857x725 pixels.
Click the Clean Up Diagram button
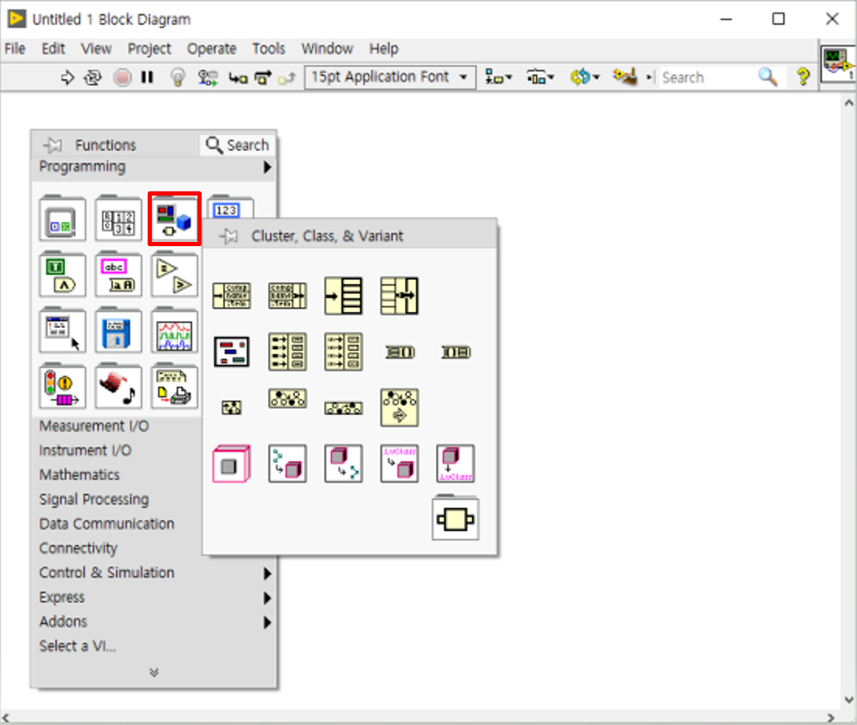coord(625,77)
